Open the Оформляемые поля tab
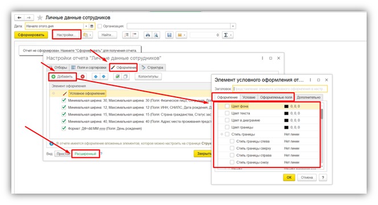Viewport: 378px width, 205px height. pyautogui.click(x=276, y=97)
